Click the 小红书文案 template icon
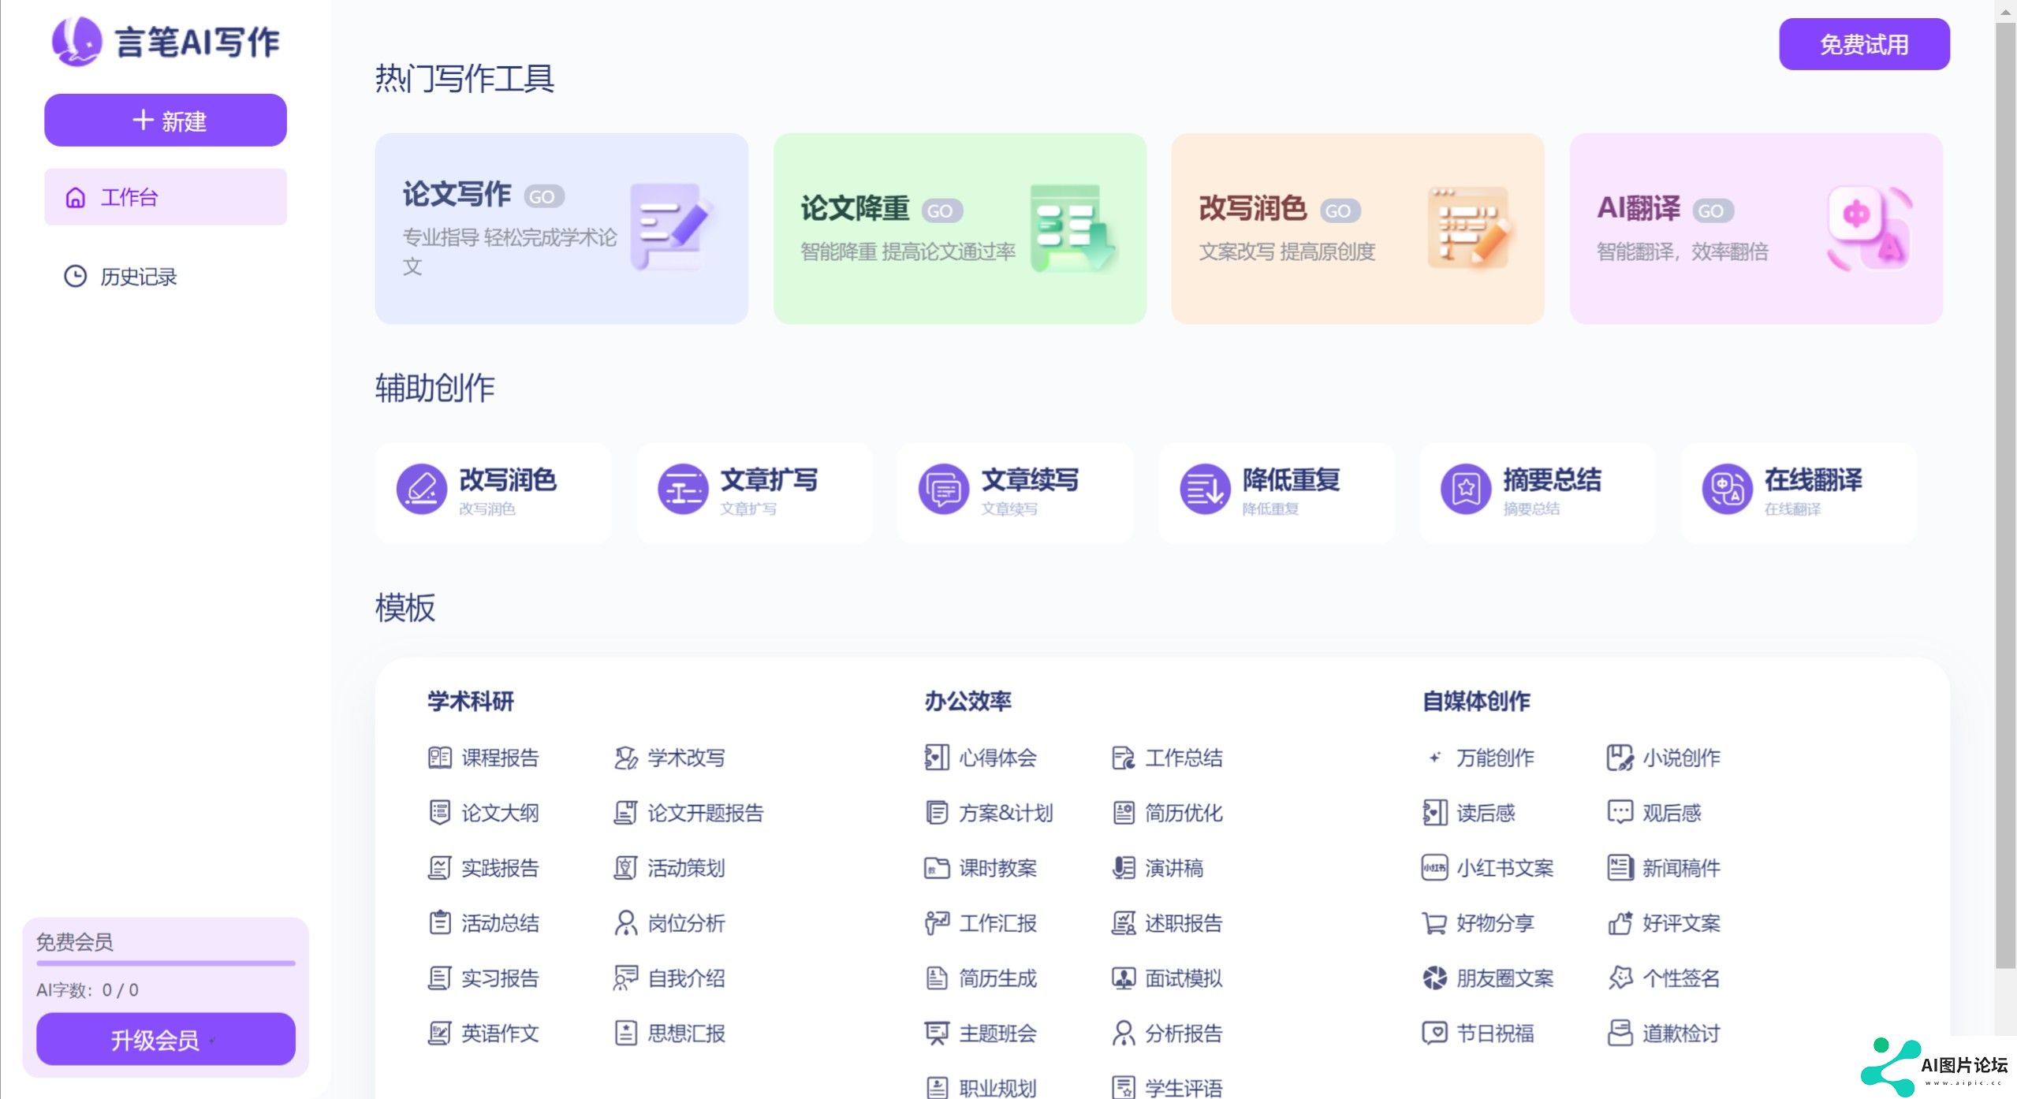This screenshot has height=1099, width=2017. click(1434, 868)
